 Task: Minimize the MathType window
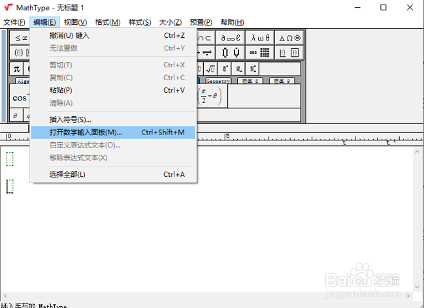coord(357,8)
